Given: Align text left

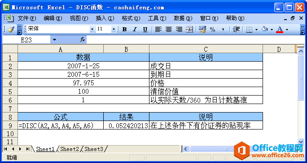Looking at the screenshot, I should (158, 29).
